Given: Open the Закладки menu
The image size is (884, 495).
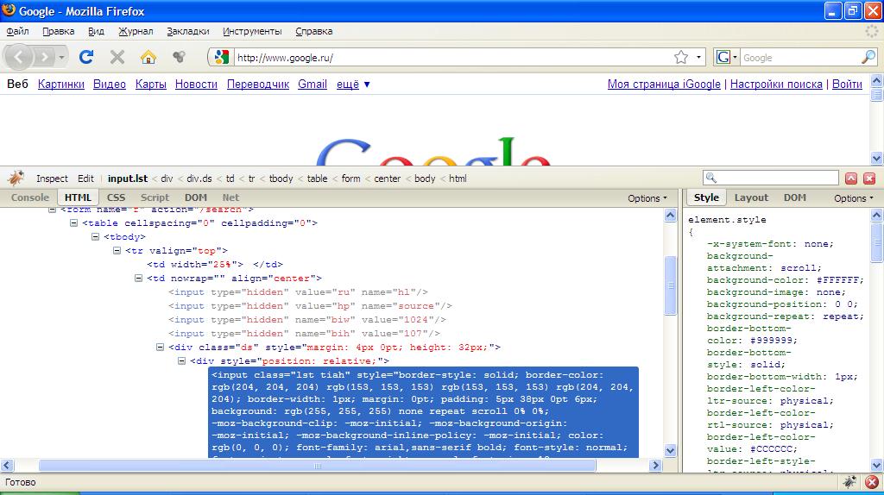Looking at the screenshot, I should click(187, 32).
